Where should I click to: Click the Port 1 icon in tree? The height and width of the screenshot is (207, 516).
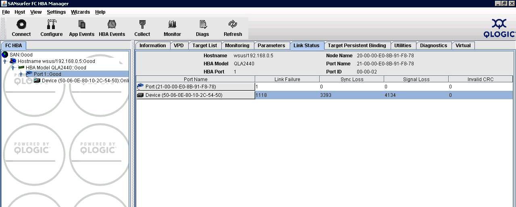[29, 74]
